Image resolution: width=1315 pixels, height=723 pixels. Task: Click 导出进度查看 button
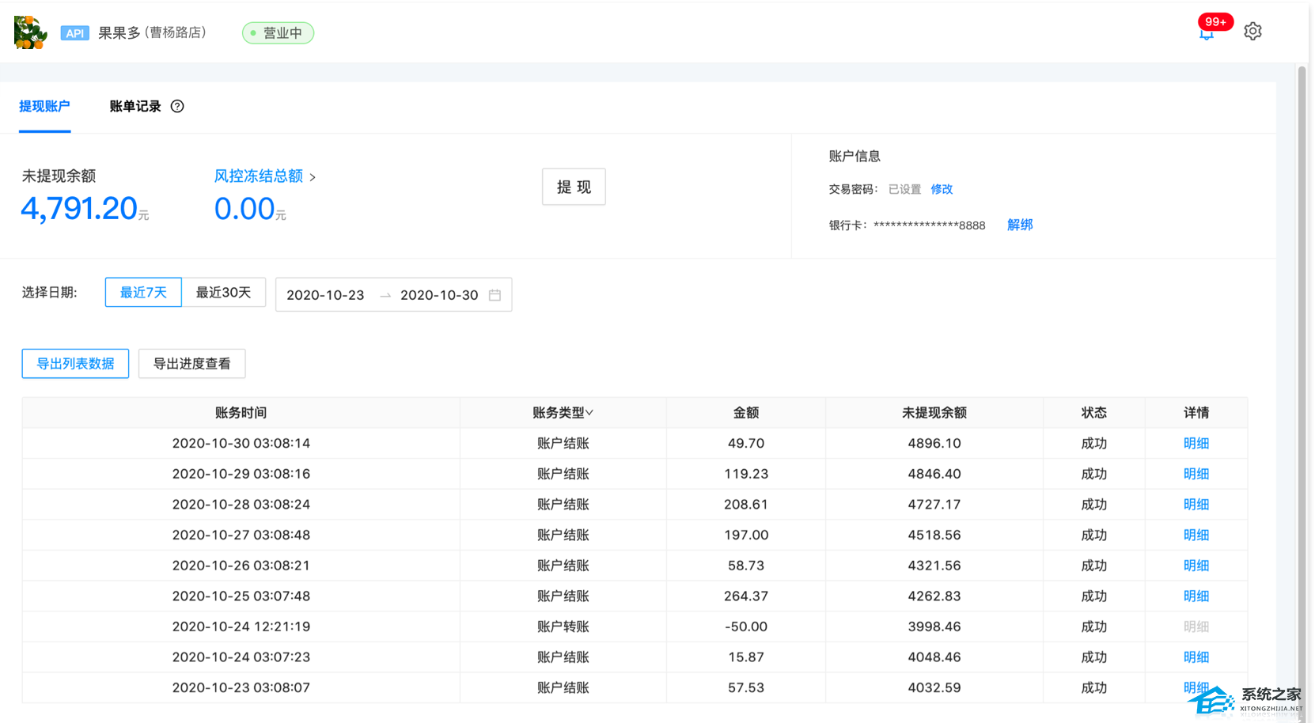click(191, 364)
